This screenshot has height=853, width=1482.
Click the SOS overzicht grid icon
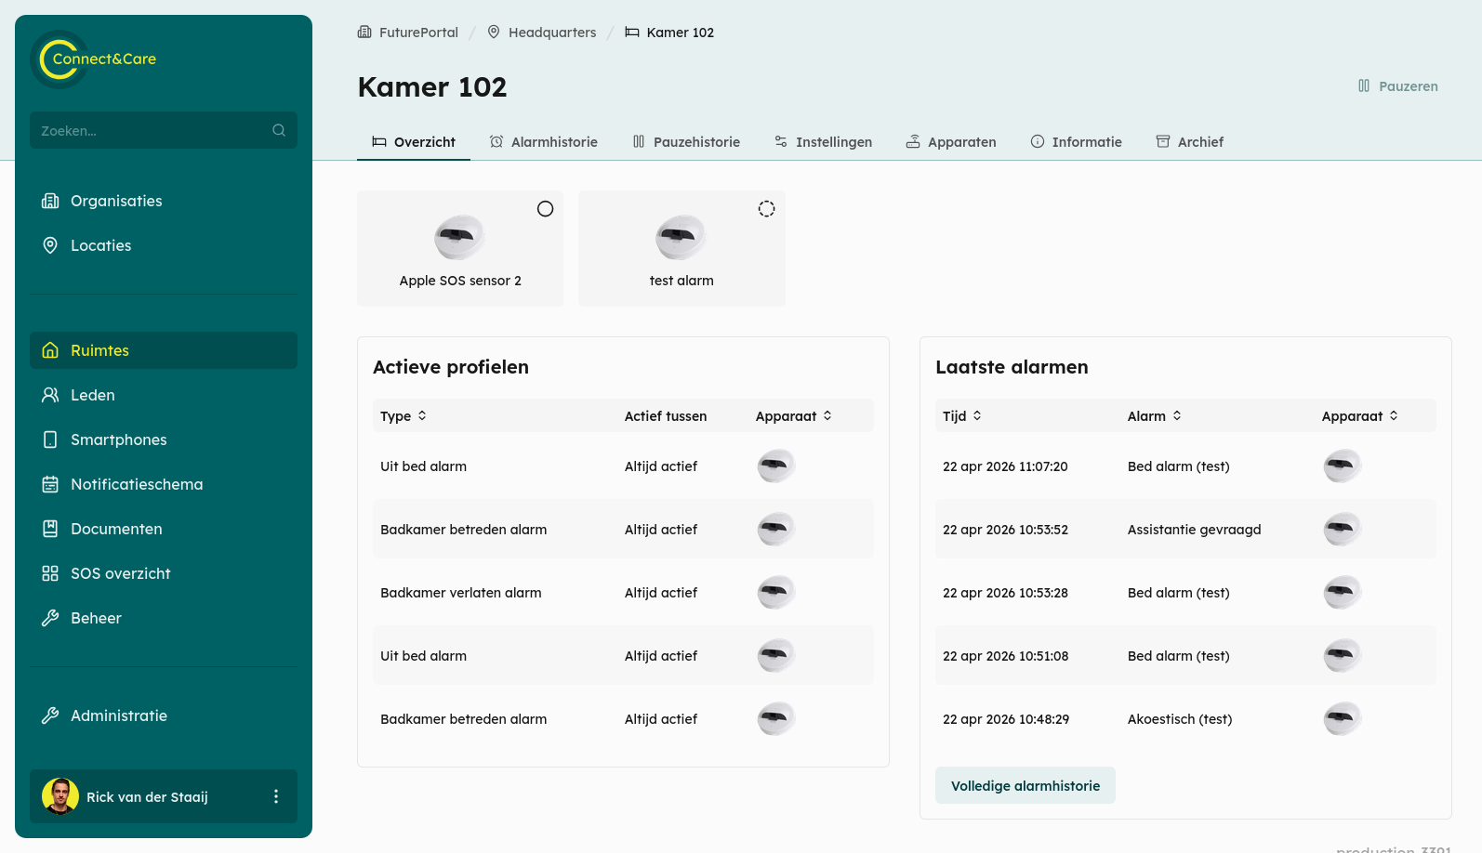(50, 573)
